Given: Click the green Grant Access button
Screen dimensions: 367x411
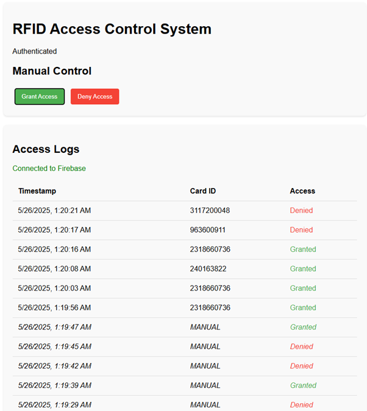Looking at the screenshot, I should [40, 96].
